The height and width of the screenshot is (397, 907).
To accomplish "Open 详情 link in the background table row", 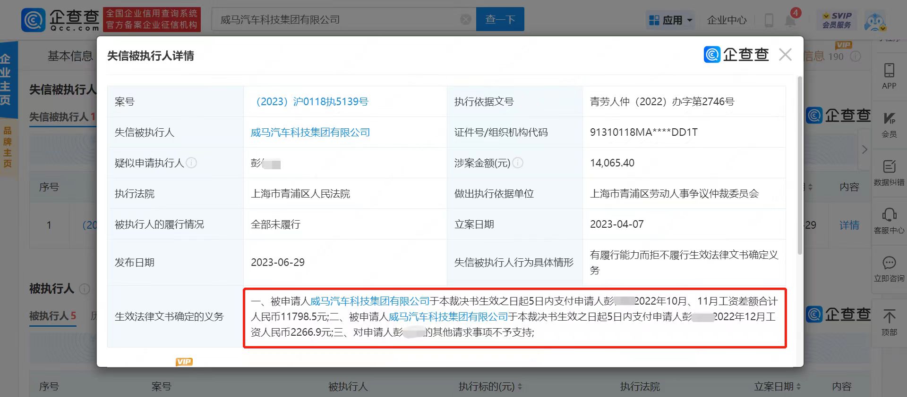I will [849, 225].
